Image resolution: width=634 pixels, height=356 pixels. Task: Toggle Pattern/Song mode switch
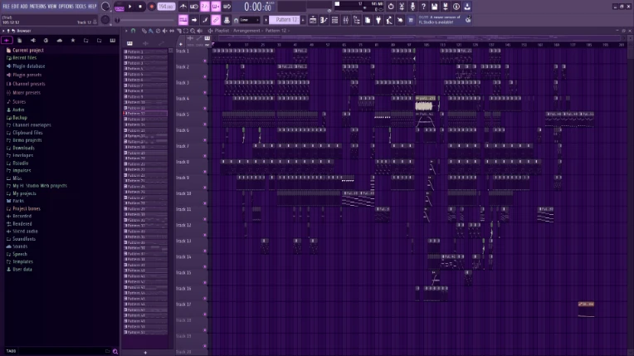119,7
